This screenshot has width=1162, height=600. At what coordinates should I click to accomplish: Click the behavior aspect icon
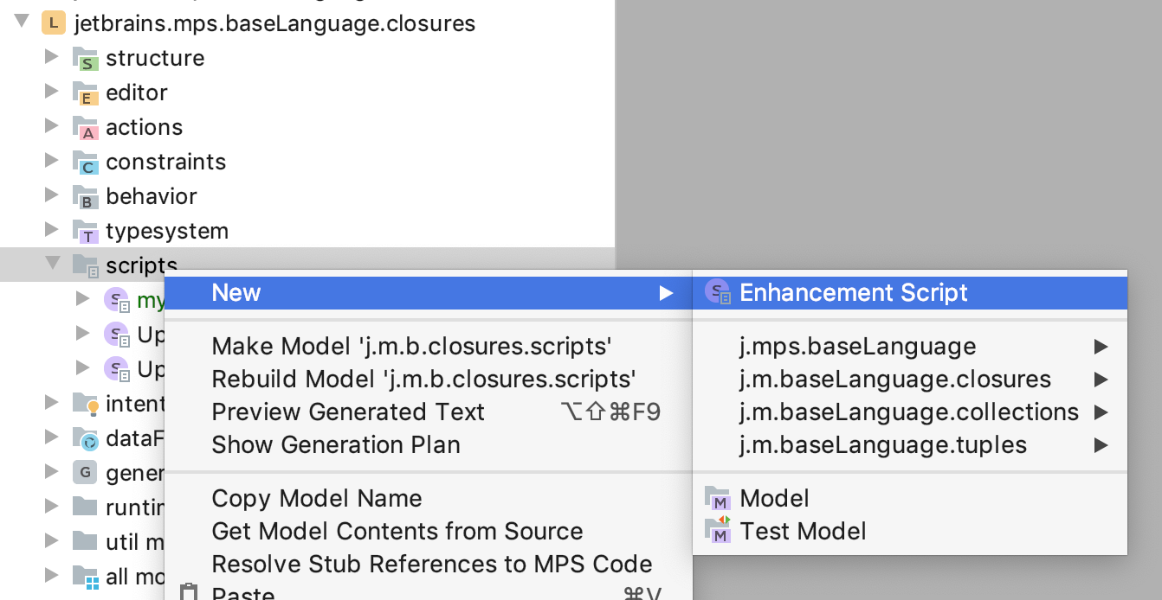tap(87, 196)
